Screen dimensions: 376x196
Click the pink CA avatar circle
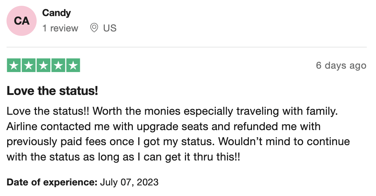coord(22,21)
